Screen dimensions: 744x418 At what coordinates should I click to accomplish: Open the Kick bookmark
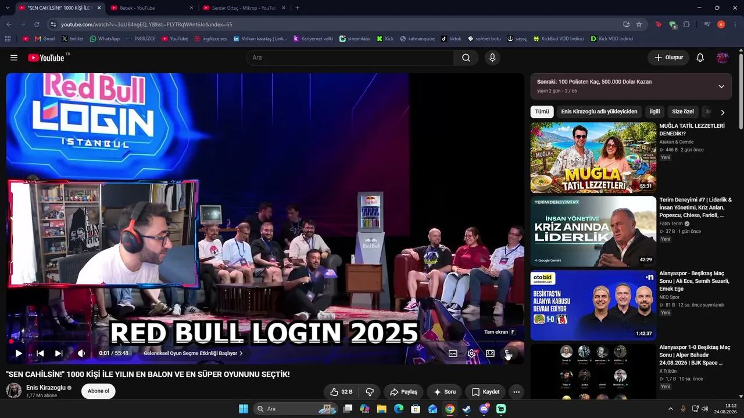385,39
